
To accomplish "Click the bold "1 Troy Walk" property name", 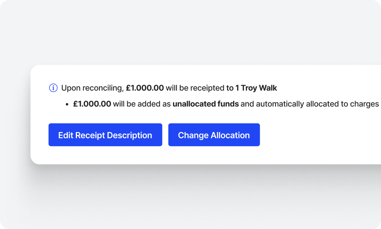I will tap(256, 88).
